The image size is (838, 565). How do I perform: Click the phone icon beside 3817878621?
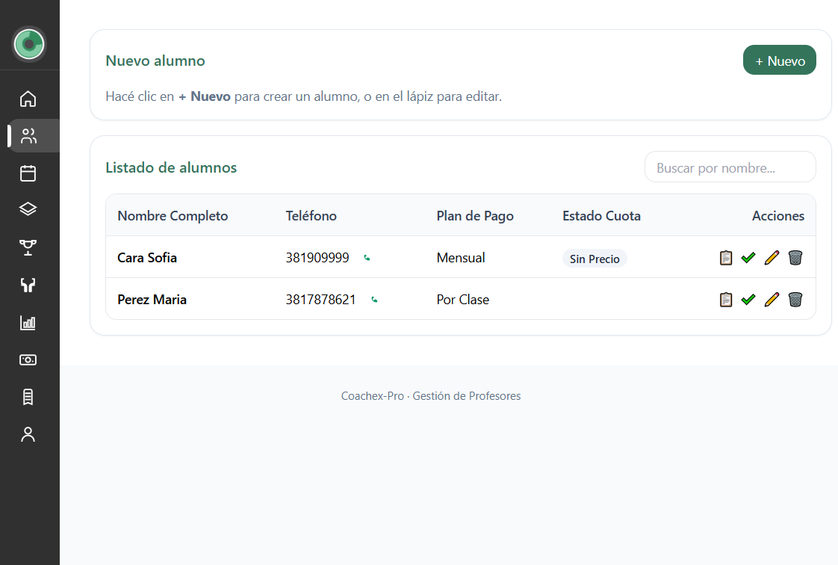(x=374, y=300)
